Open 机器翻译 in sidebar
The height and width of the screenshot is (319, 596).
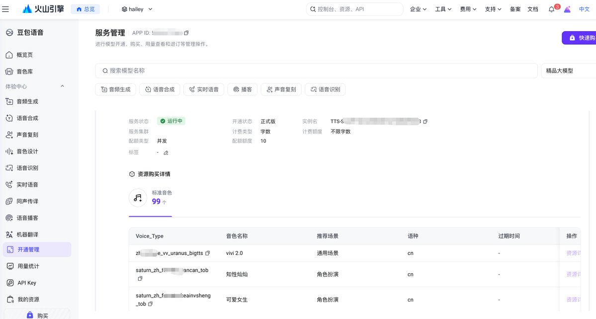coord(36,235)
